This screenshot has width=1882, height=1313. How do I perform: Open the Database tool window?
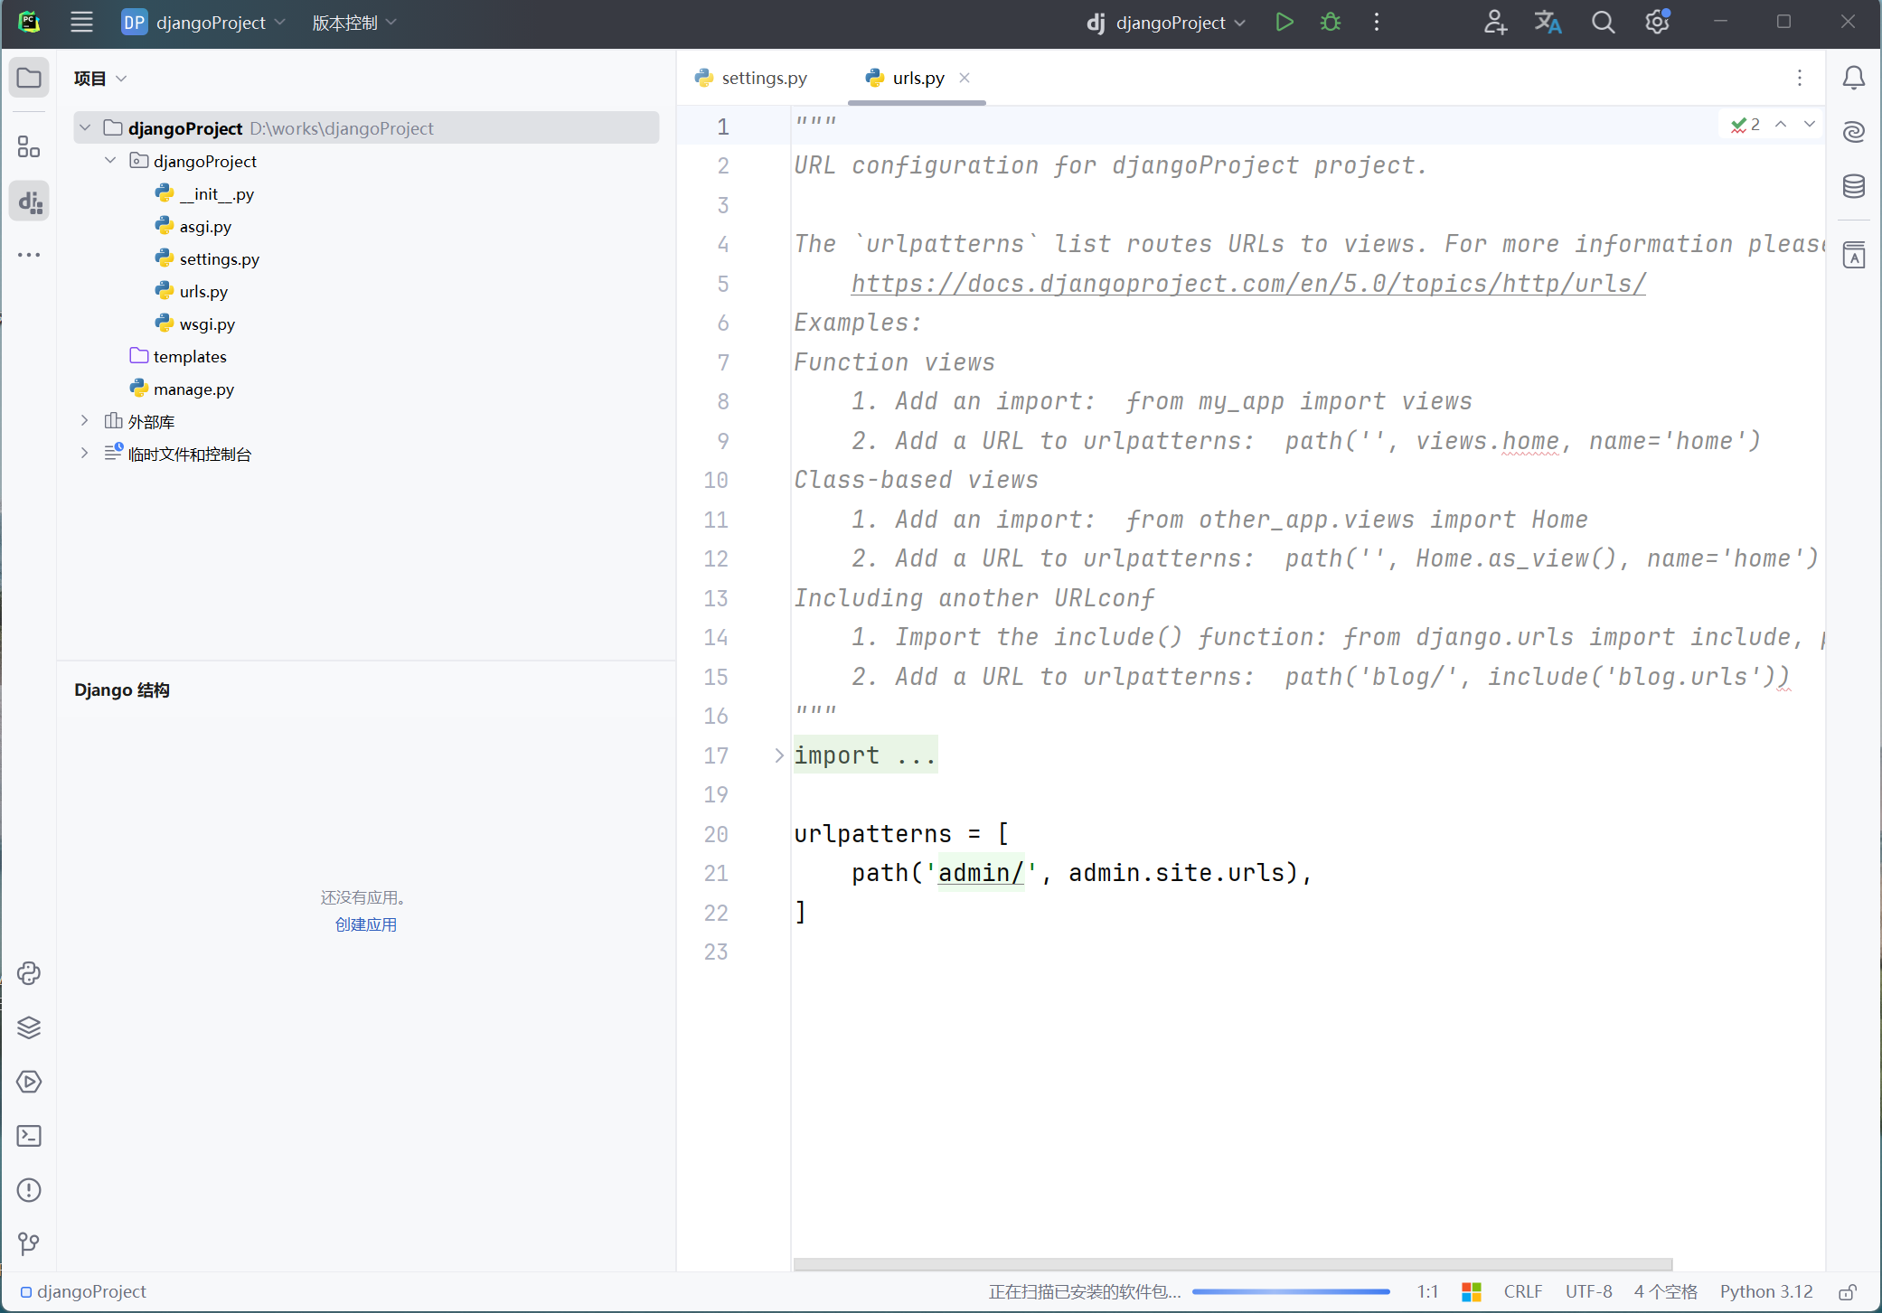tap(1854, 186)
